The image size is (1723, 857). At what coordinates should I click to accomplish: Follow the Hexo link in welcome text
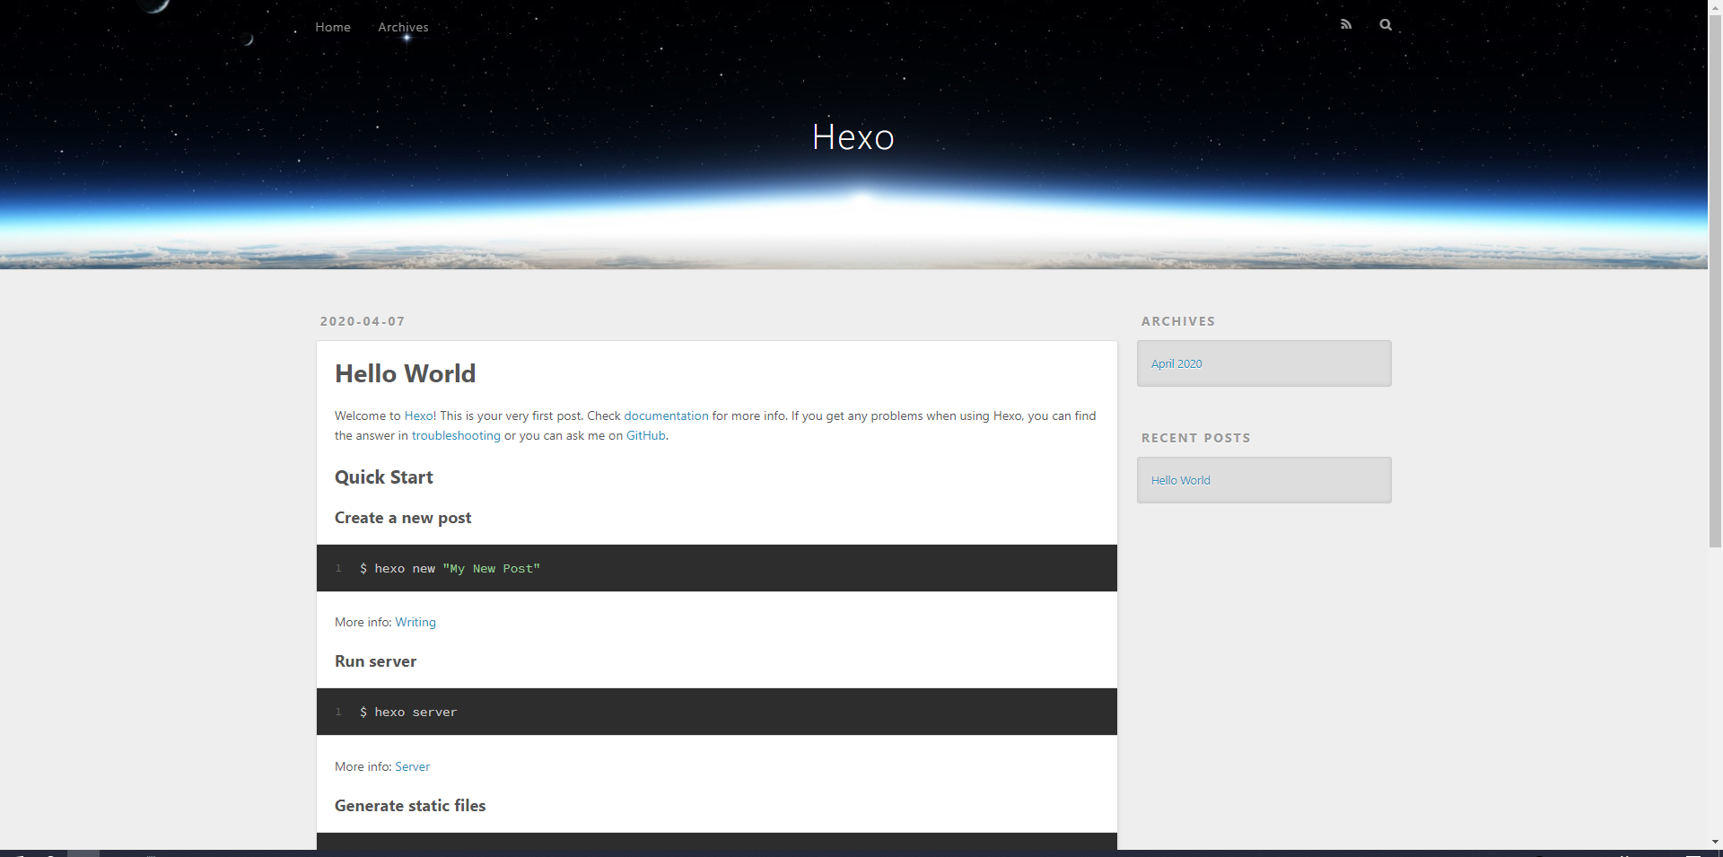pos(418,415)
